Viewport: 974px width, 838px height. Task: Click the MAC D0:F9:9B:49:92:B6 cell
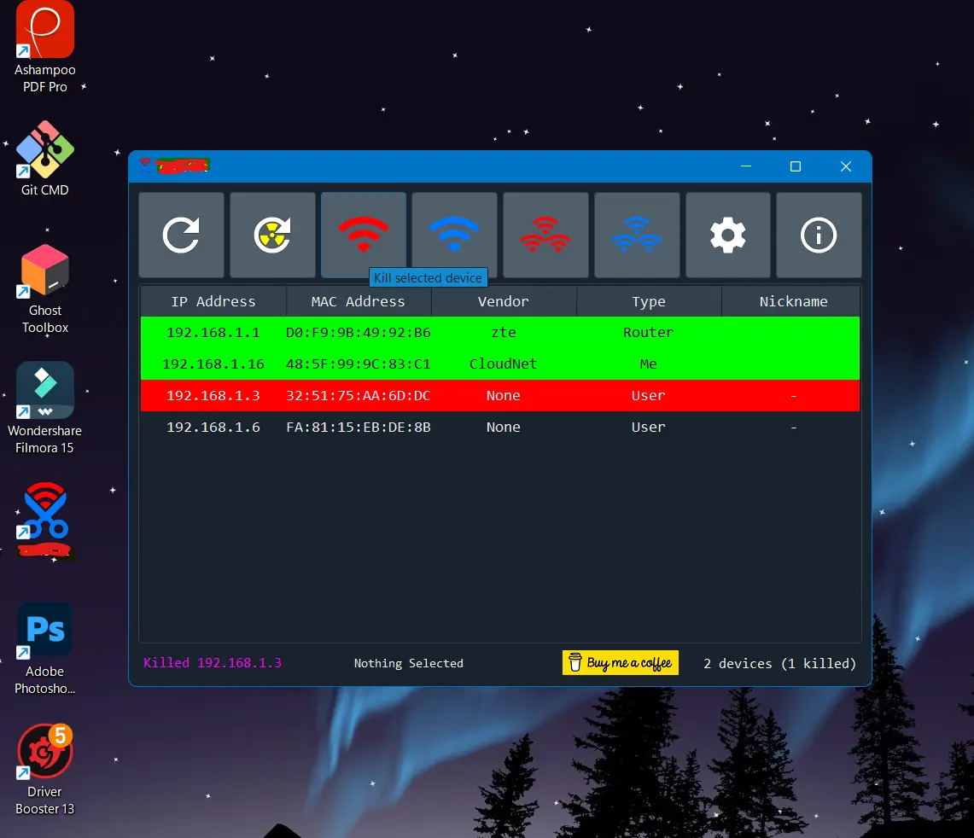pyautogui.click(x=359, y=332)
